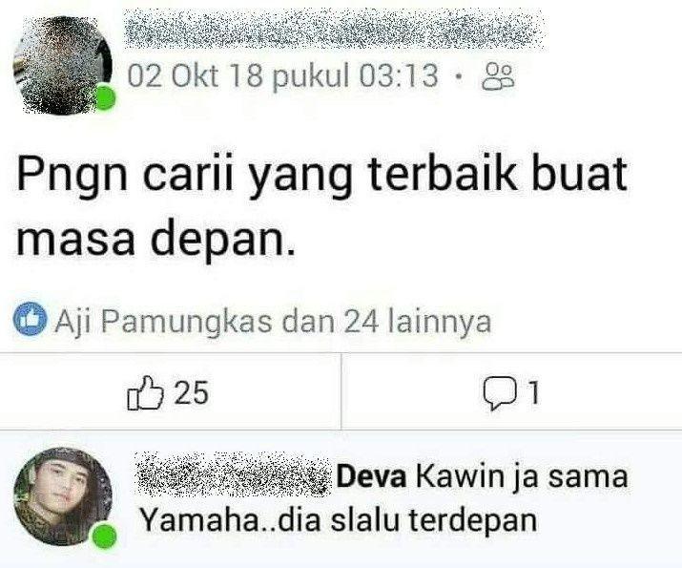Tap the thumbs-up Like icon with 25
Screen dimensions: 682x568
pos(146,393)
